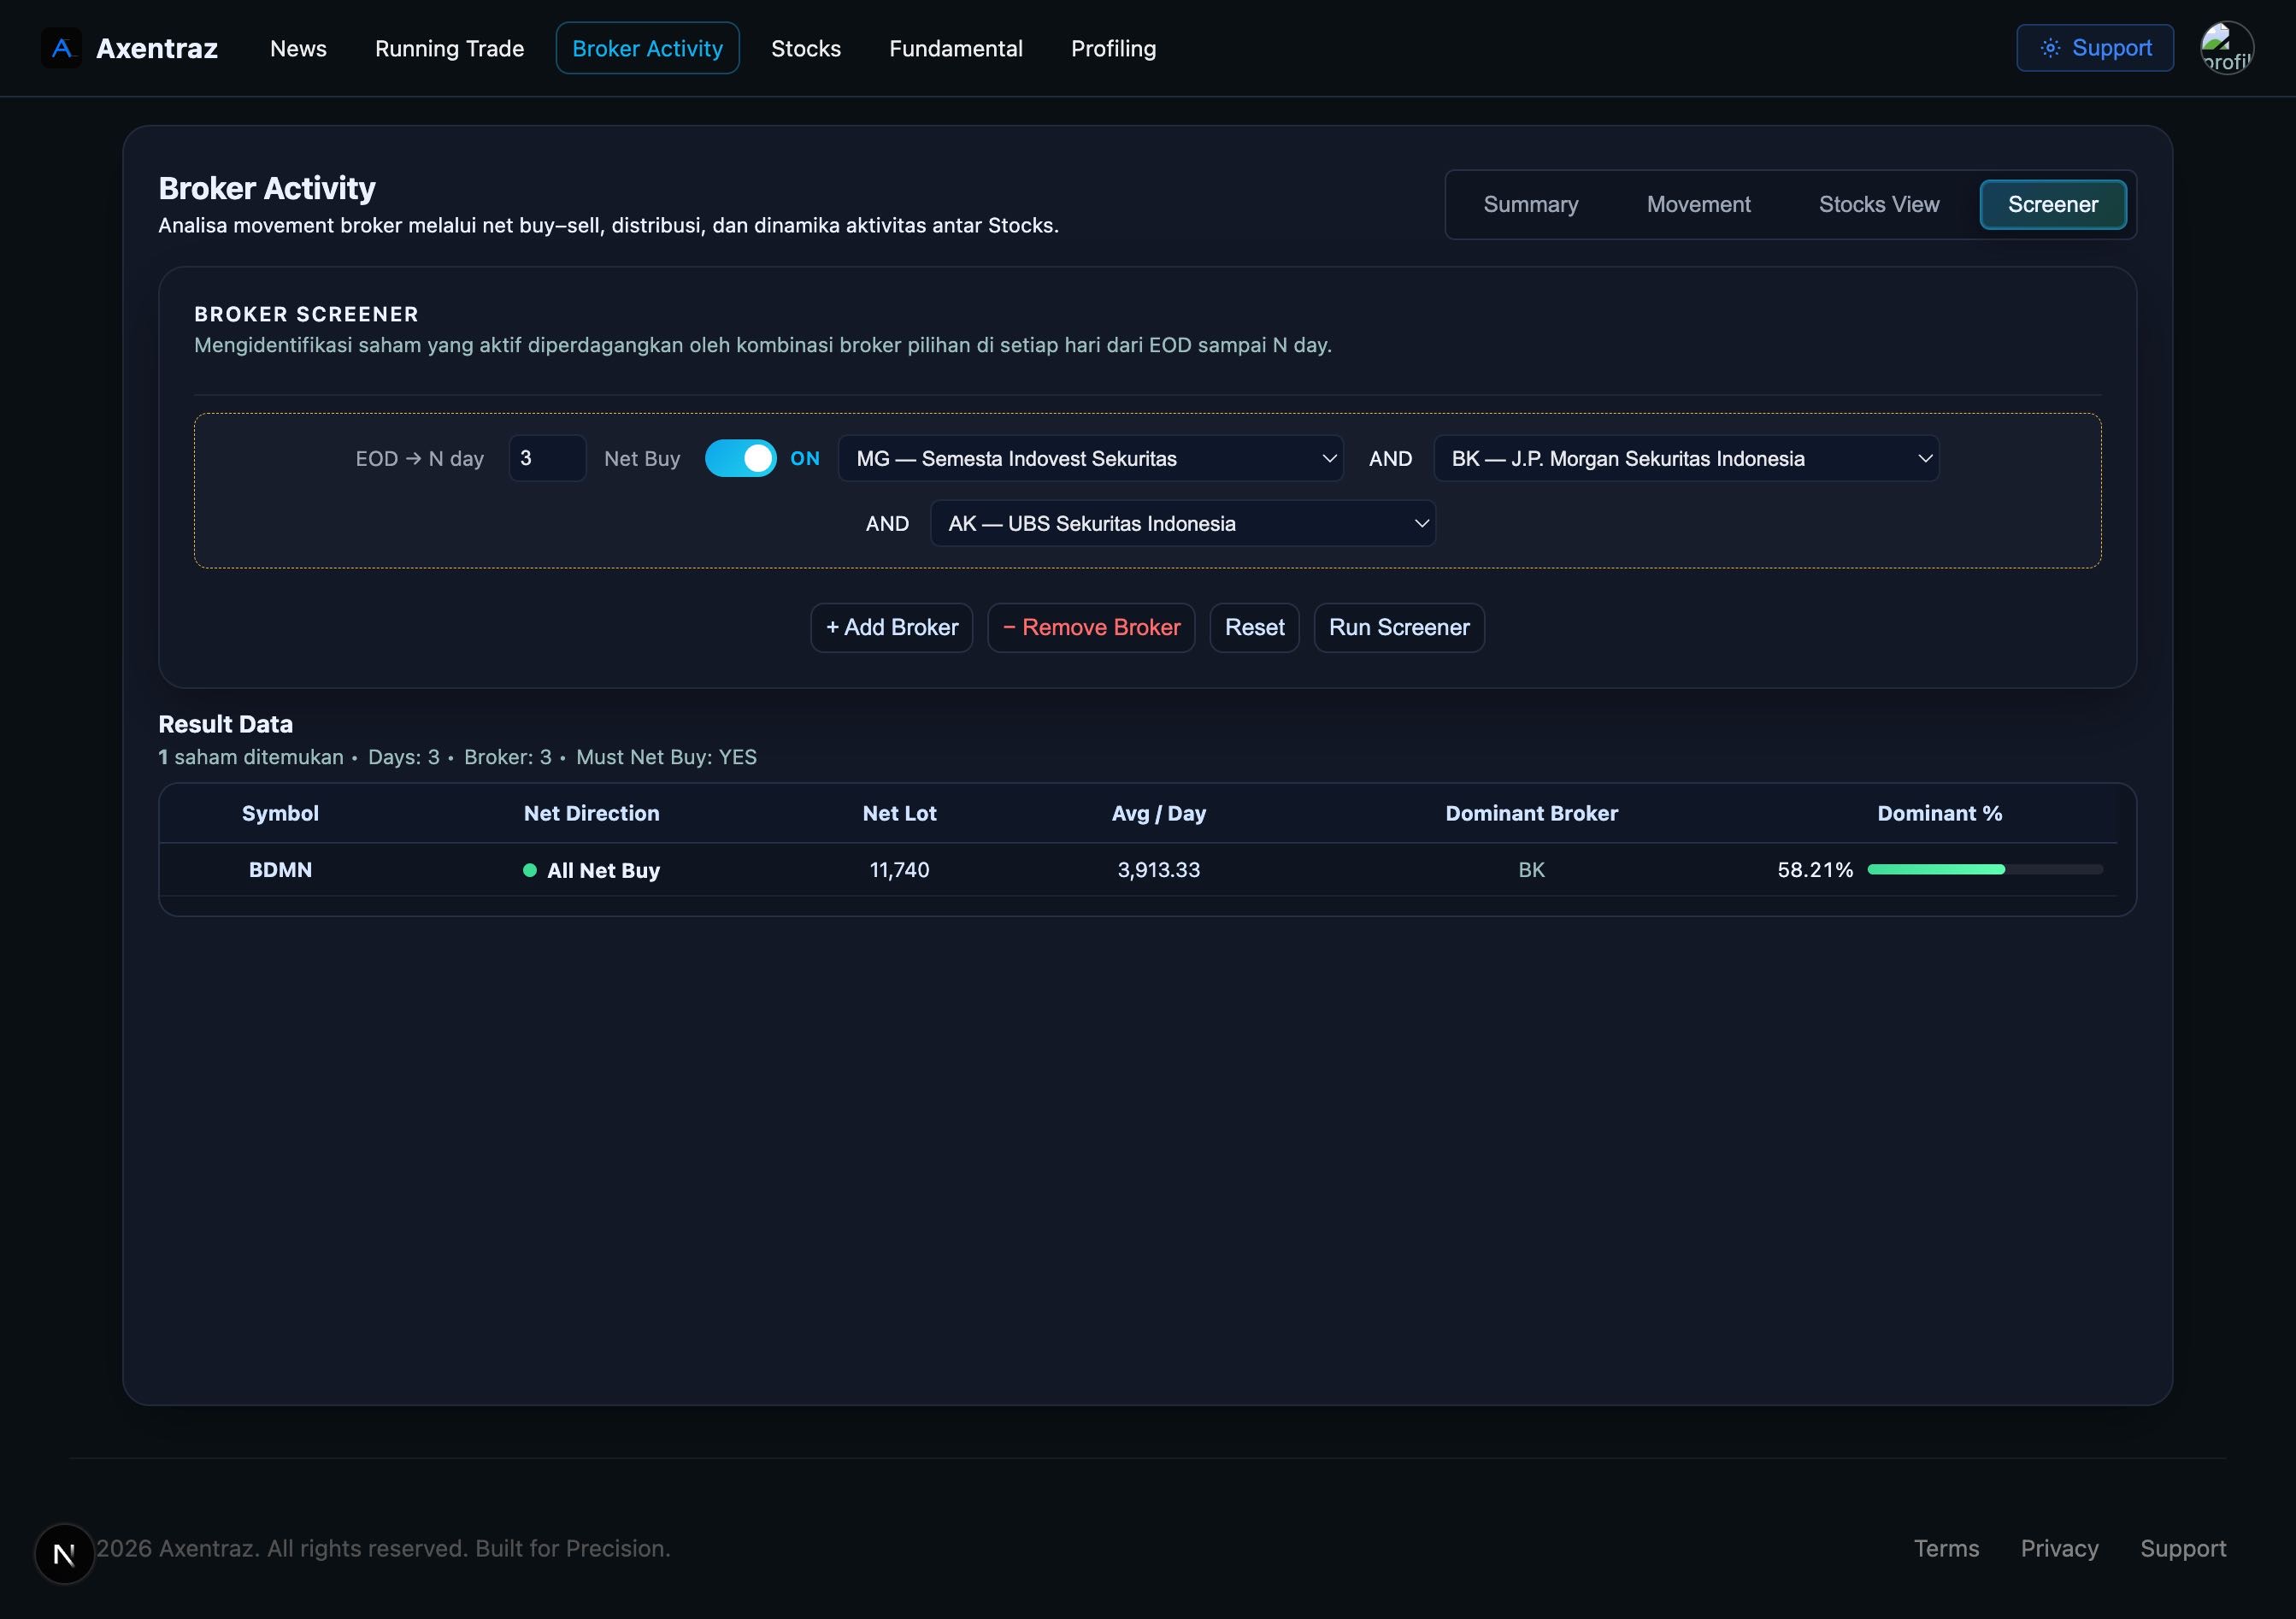2296x1619 pixels.
Task: Open the MG Semesta Indovest broker dropdown
Action: pyautogui.click(x=1090, y=458)
